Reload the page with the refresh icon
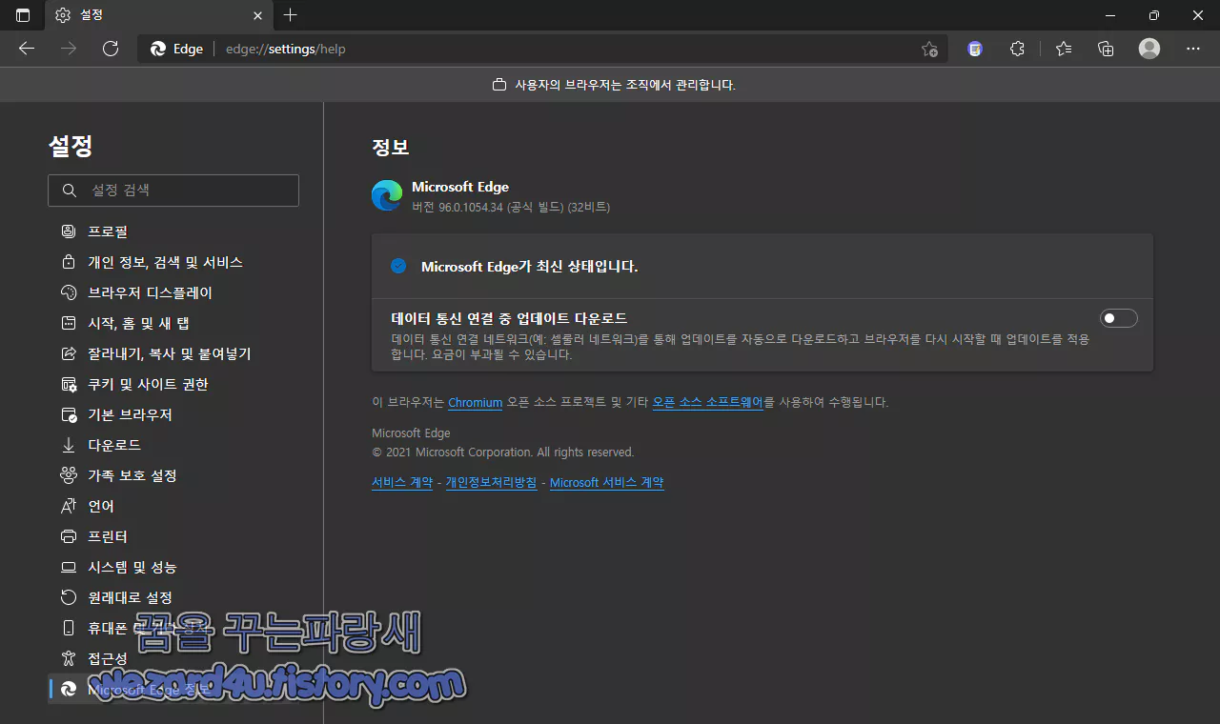The image size is (1220, 724). 111,49
